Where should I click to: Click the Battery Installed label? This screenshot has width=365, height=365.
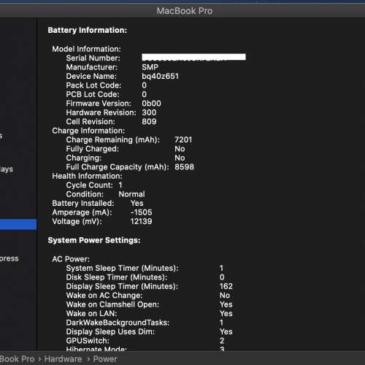83,203
